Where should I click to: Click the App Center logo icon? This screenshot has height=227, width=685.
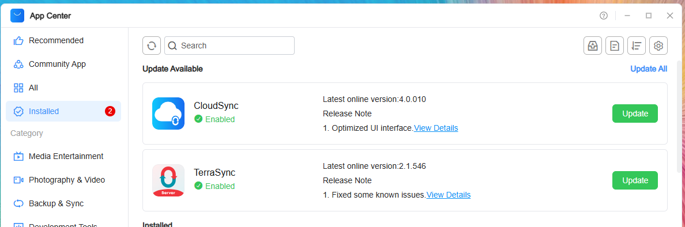[17, 16]
